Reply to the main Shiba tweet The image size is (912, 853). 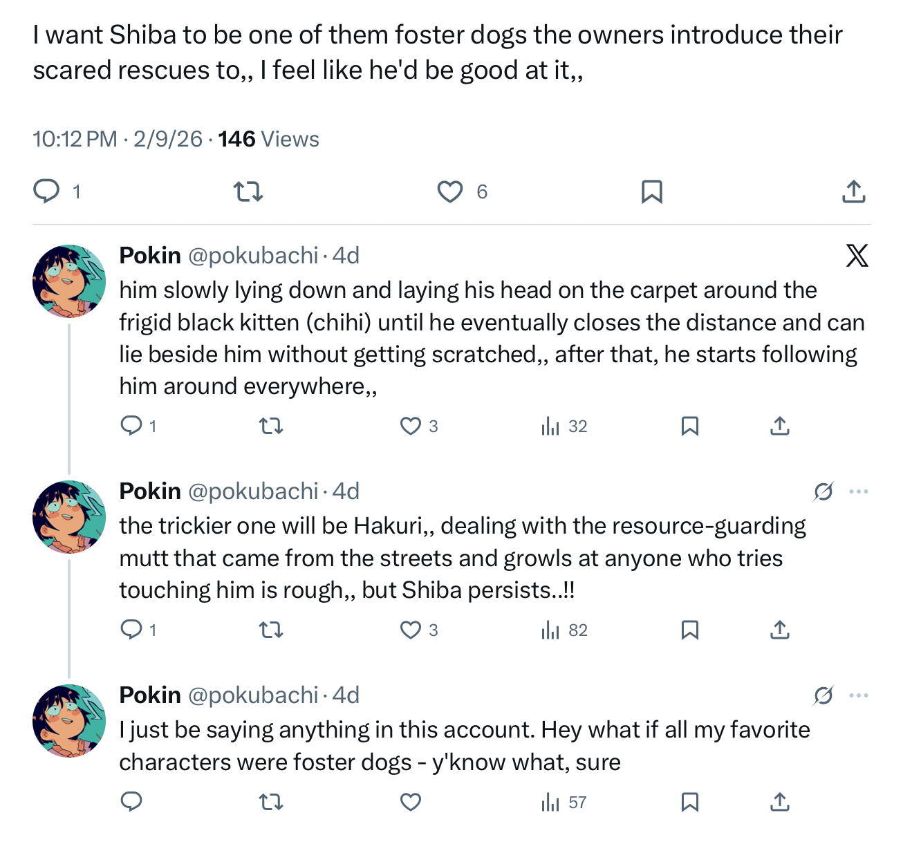47,191
